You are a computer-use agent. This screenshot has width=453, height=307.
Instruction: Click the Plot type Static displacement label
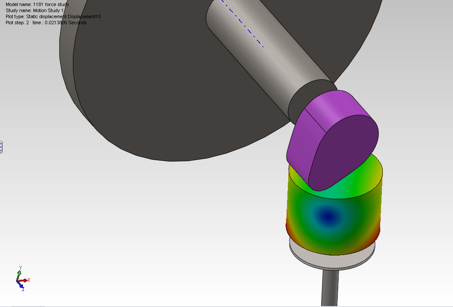53,16
